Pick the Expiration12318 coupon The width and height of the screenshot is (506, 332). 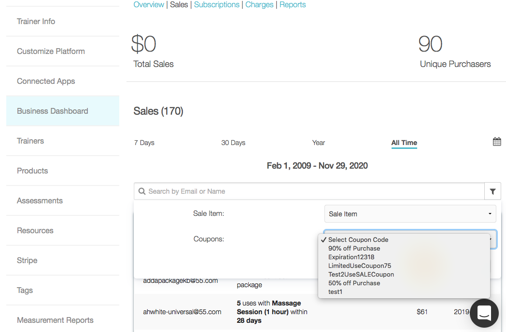351,257
